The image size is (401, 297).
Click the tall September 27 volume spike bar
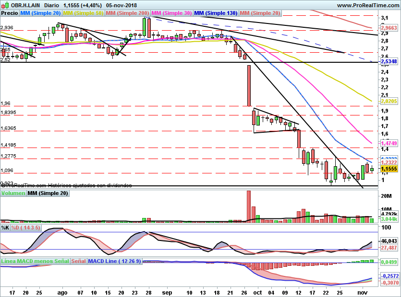coord(249,206)
